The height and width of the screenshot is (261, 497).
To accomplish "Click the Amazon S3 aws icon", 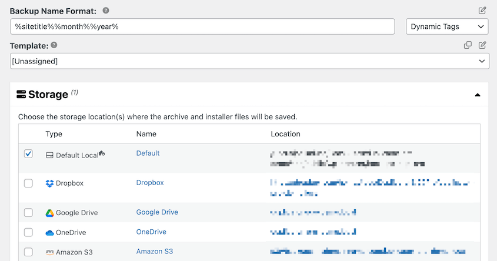I will (x=49, y=252).
